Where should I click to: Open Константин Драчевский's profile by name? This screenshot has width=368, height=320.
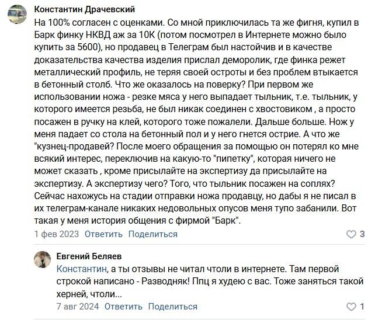click(85, 9)
